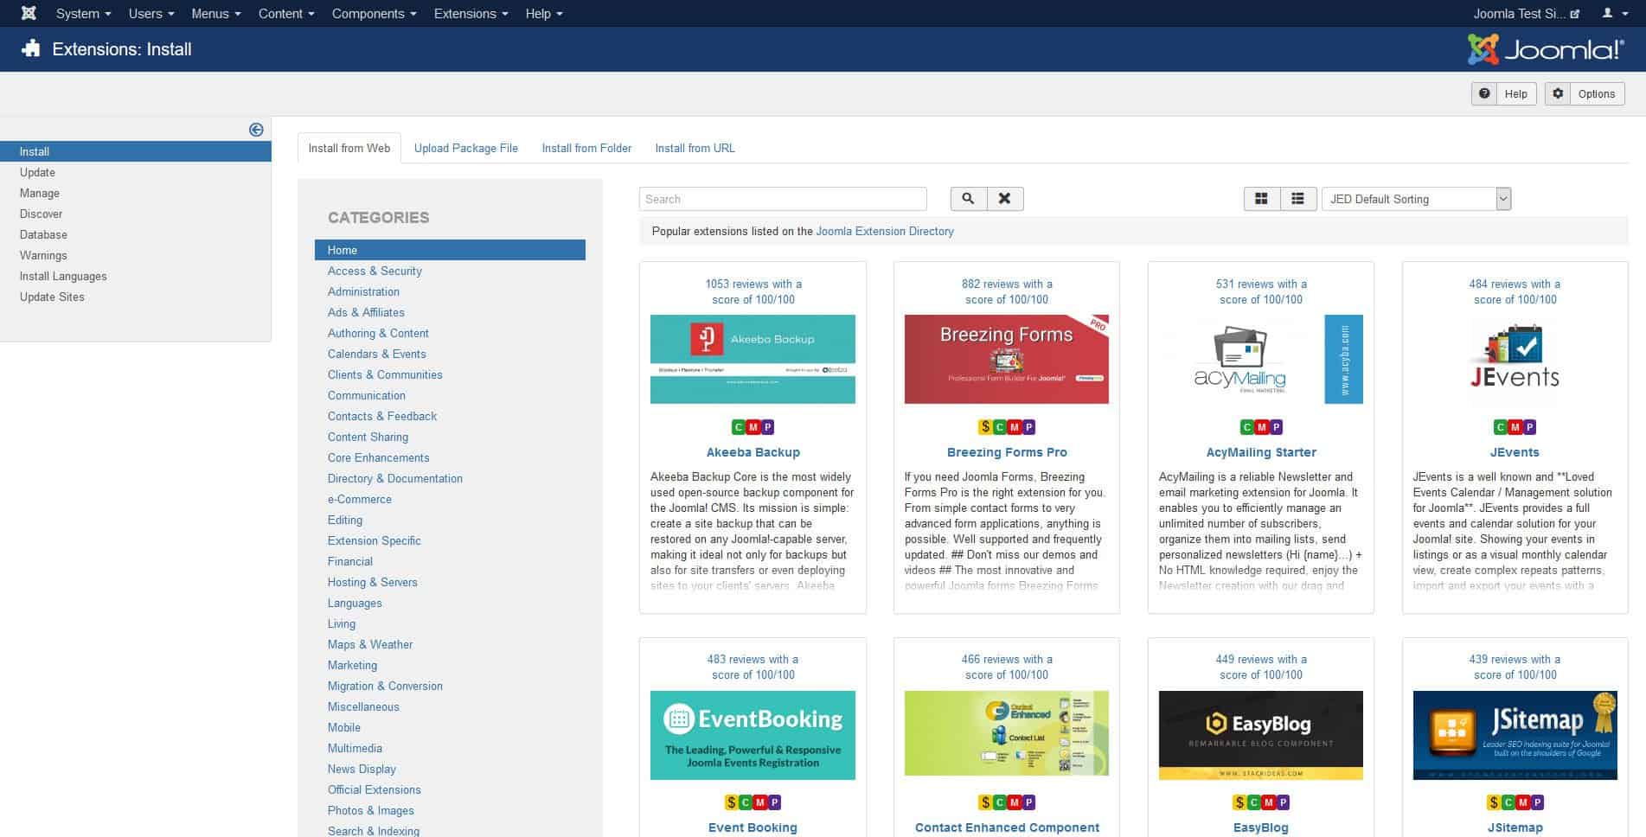Switch to grid view layout
Viewport: 1646px width, 837px height.
(1261, 199)
